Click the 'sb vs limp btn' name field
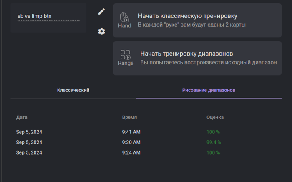Viewport: 292px width, 182px height. [48, 17]
